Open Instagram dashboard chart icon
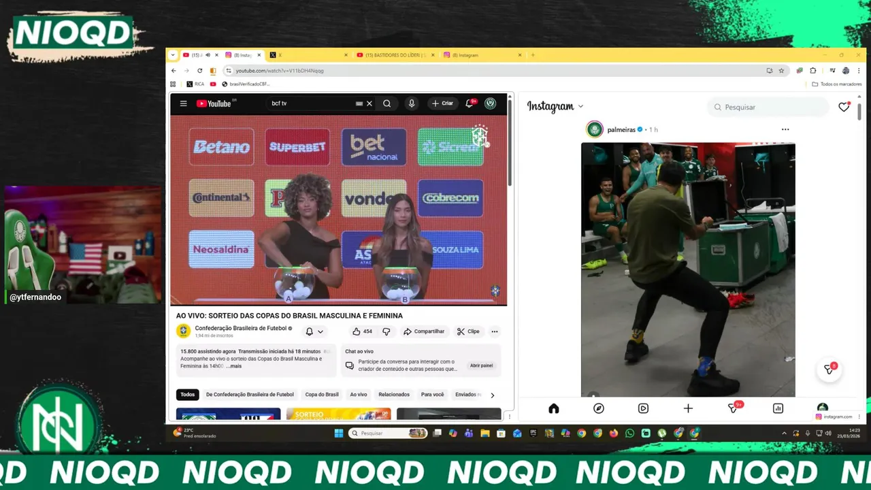Image resolution: width=871 pixels, height=490 pixels. pos(778,408)
